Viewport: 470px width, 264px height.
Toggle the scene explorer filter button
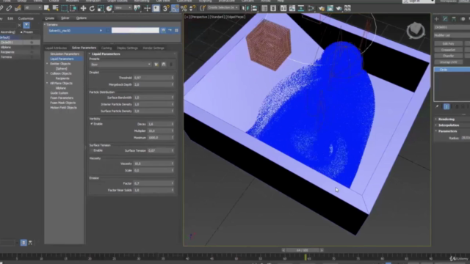(x=26, y=25)
